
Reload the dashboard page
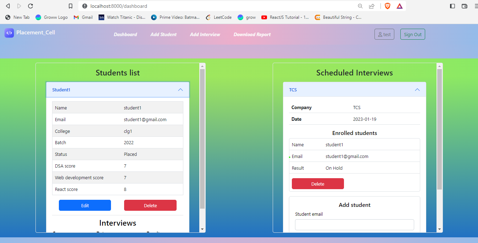coord(30,6)
